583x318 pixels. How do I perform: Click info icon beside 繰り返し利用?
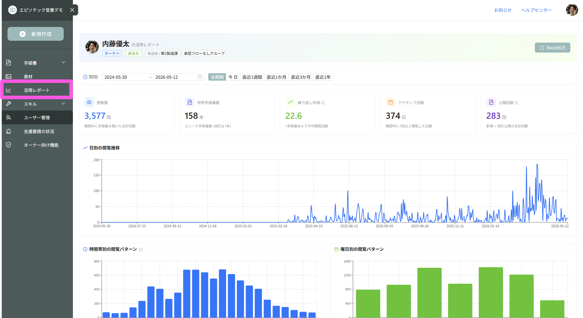[x=323, y=103]
